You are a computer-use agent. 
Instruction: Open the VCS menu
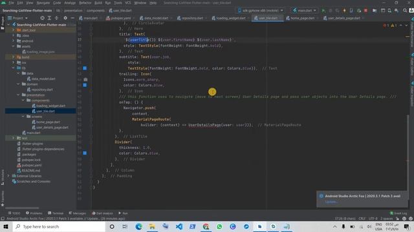pos(128,3)
